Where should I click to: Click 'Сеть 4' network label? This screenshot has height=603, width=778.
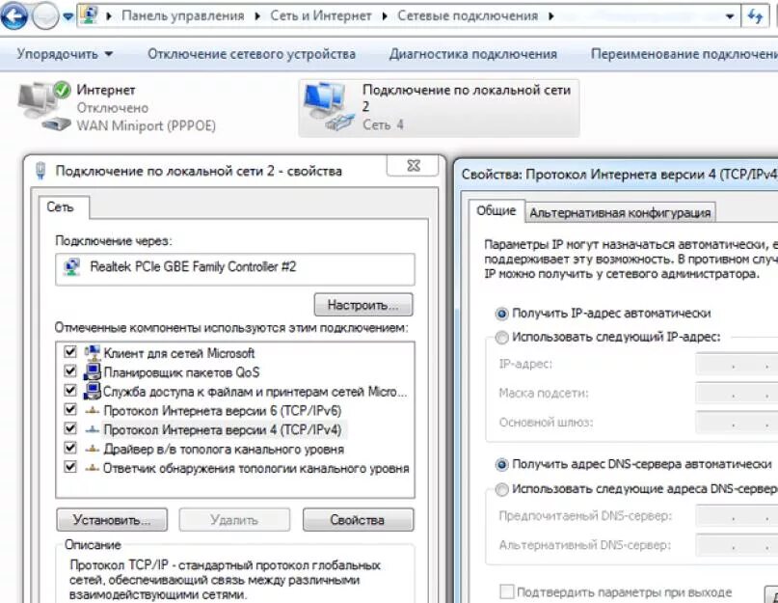383,124
